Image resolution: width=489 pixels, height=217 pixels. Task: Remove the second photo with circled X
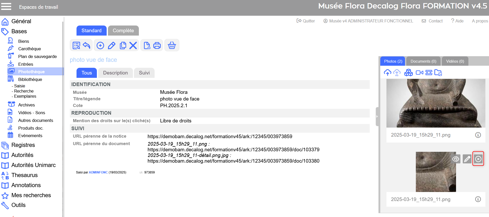478,159
